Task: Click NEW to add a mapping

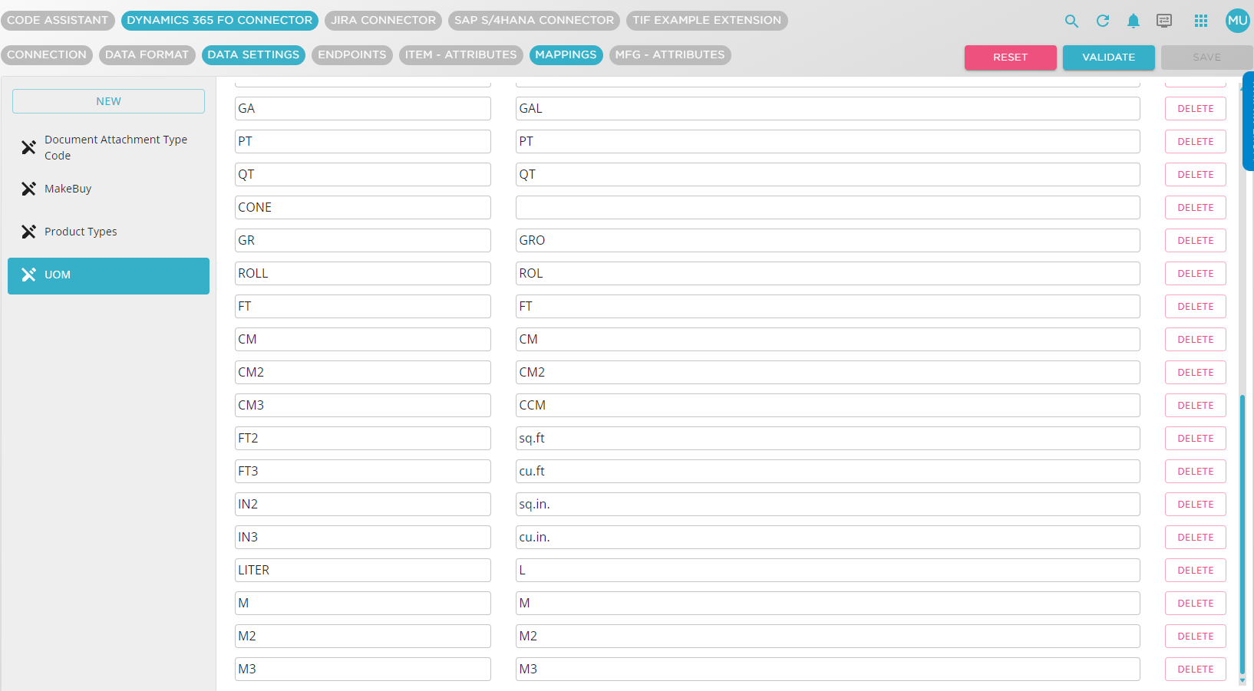Action: pos(108,100)
